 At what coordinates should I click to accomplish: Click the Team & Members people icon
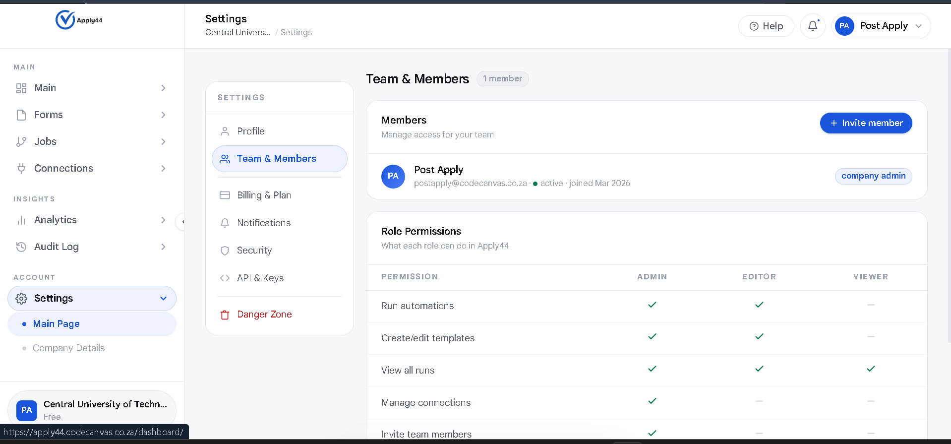click(x=225, y=159)
